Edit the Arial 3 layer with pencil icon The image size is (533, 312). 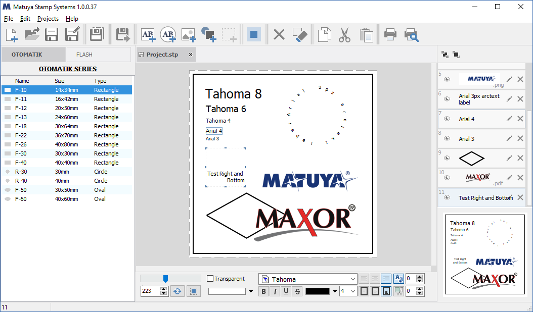pos(509,138)
